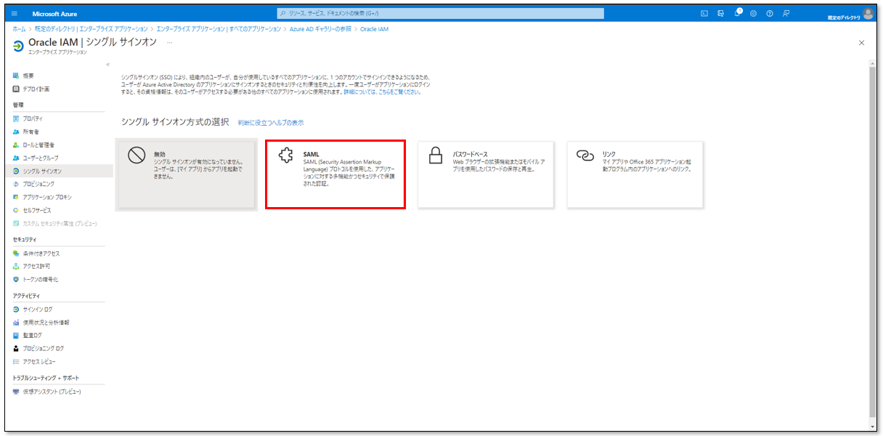Screen dimensions: 883x436
Task: Click the SAML puzzle piece icon
Action: [x=286, y=156]
